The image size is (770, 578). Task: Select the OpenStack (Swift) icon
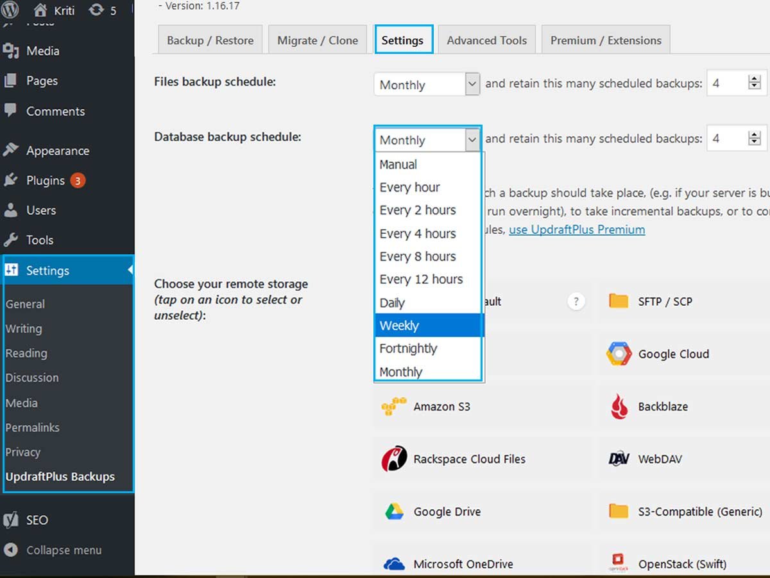(x=619, y=564)
